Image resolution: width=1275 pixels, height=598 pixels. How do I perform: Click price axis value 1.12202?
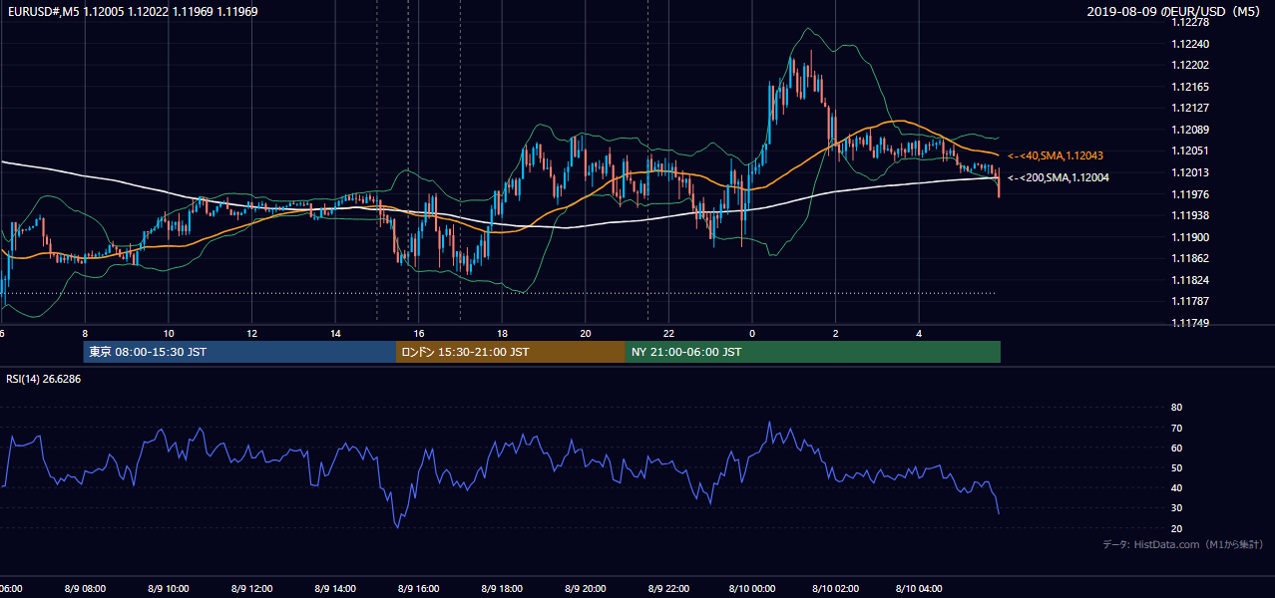[1191, 66]
